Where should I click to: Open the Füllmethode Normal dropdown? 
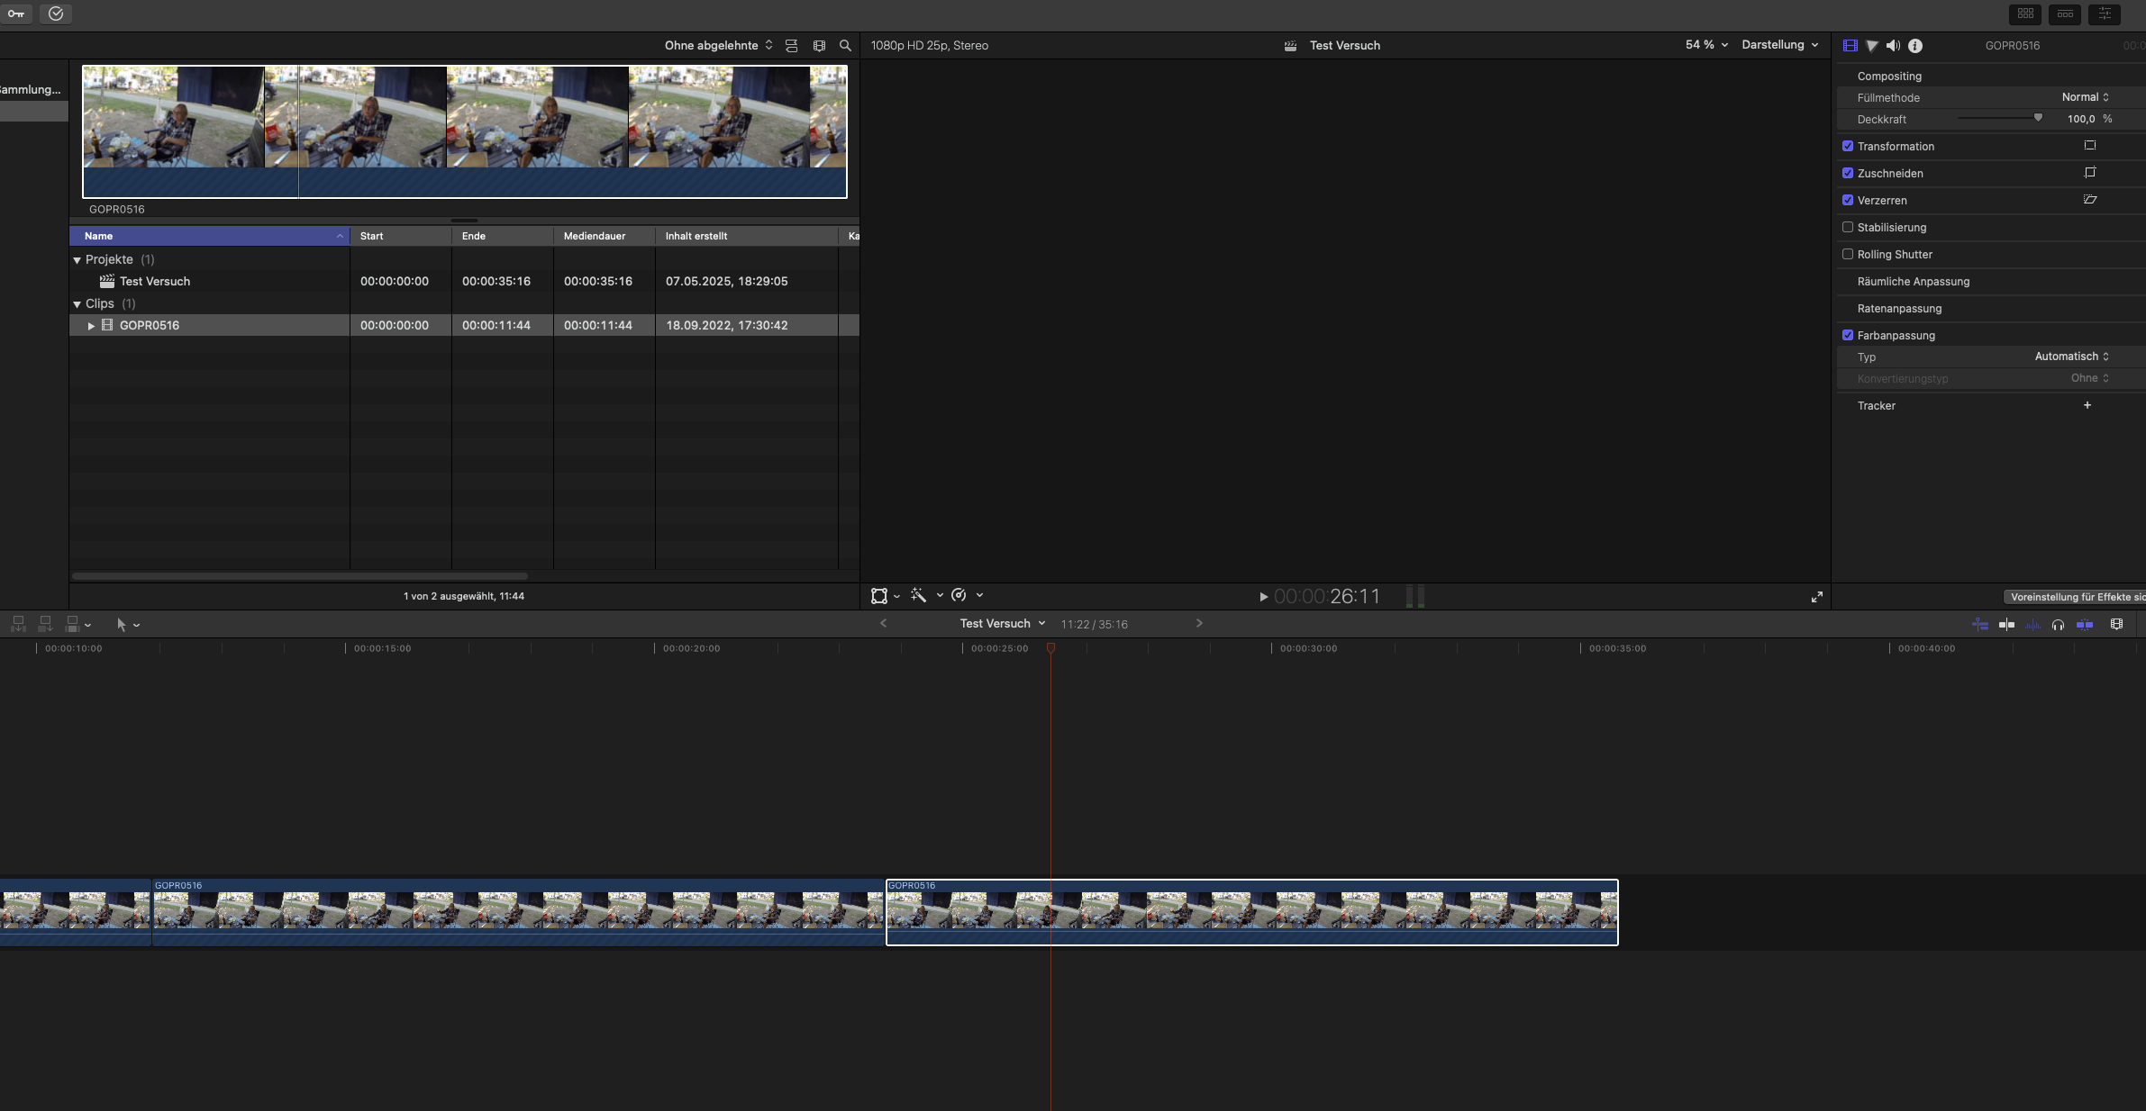(x=2085, y=97)
